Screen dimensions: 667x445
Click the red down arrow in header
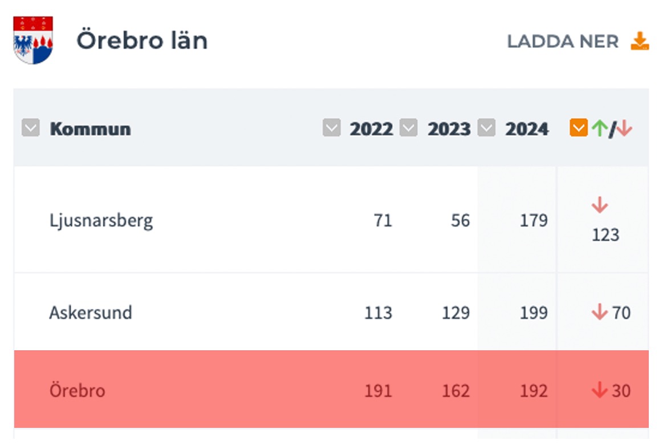(x=624, y=129)
